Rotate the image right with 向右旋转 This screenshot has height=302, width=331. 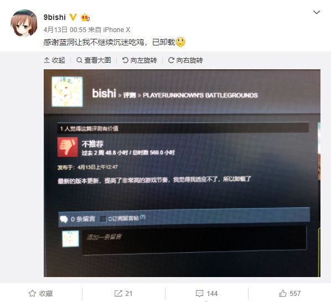click(185, 60)
